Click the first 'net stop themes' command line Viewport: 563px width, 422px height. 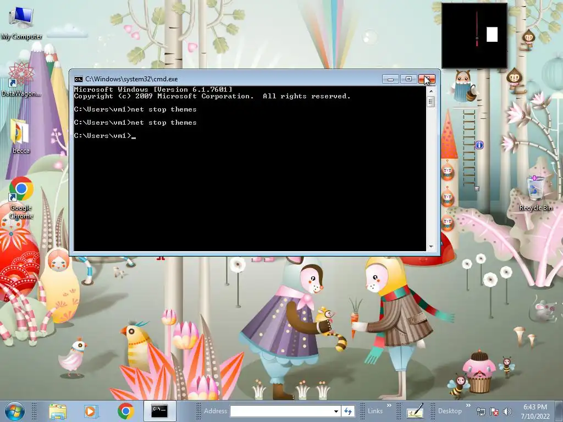(135, 109)
